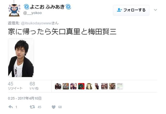The width and height of the screenshot is (166, 114).
Task: Click the retweet icon below the tweet
Action: tap(32, 107)
